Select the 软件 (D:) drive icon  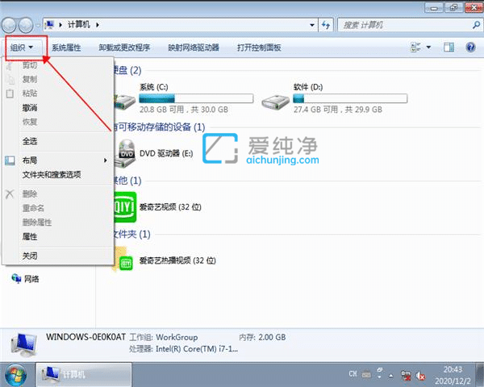point(275,102)
